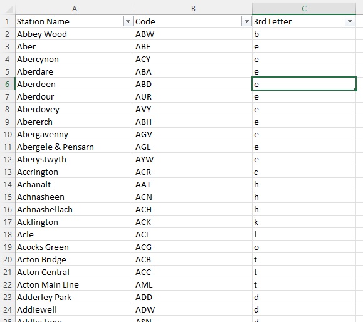Screen dimensions: 363x322
Task: Click the code cell 'ACY'
Action: pos(193,59)
